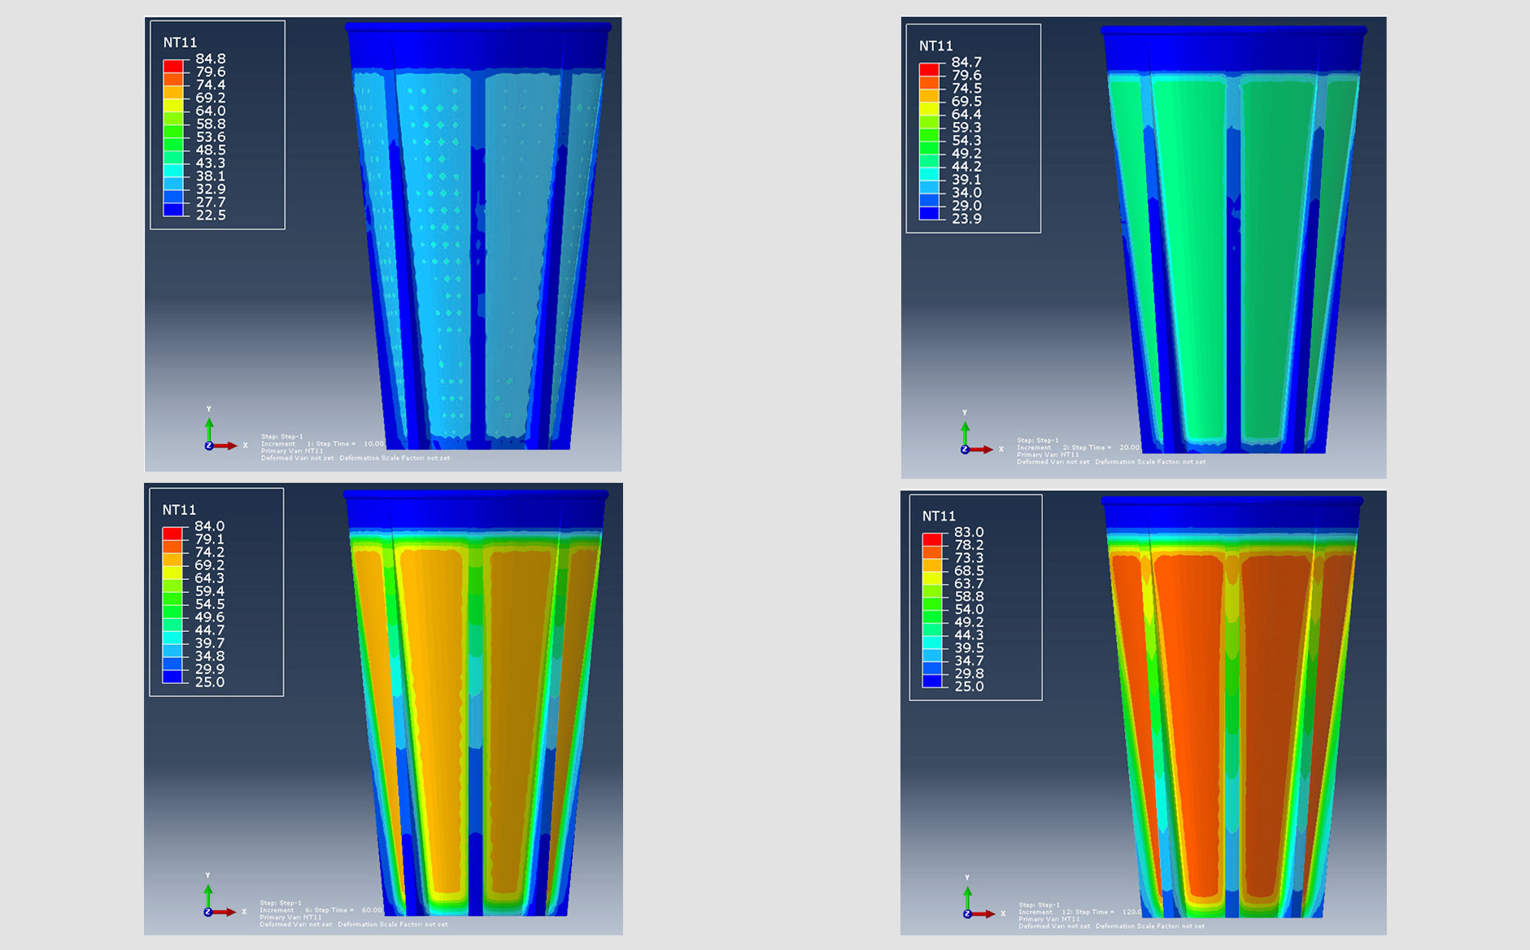Click legend value 32.9
1530x950 pixels.
coord(211,189)
